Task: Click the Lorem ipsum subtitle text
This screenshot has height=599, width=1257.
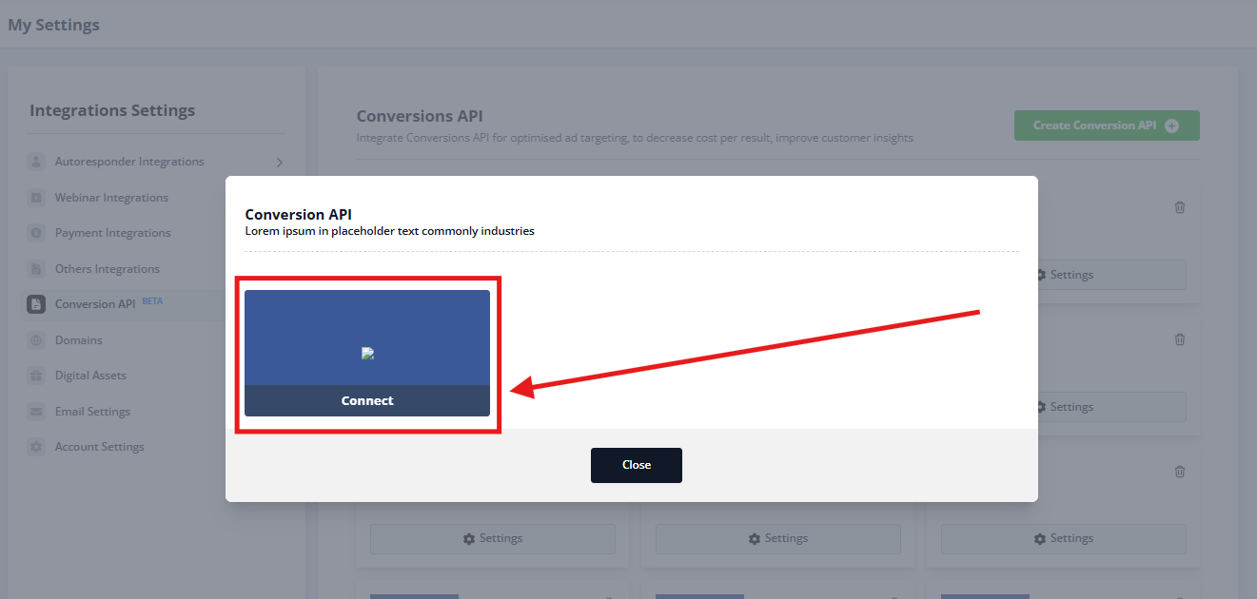Action: click(390, 231)
